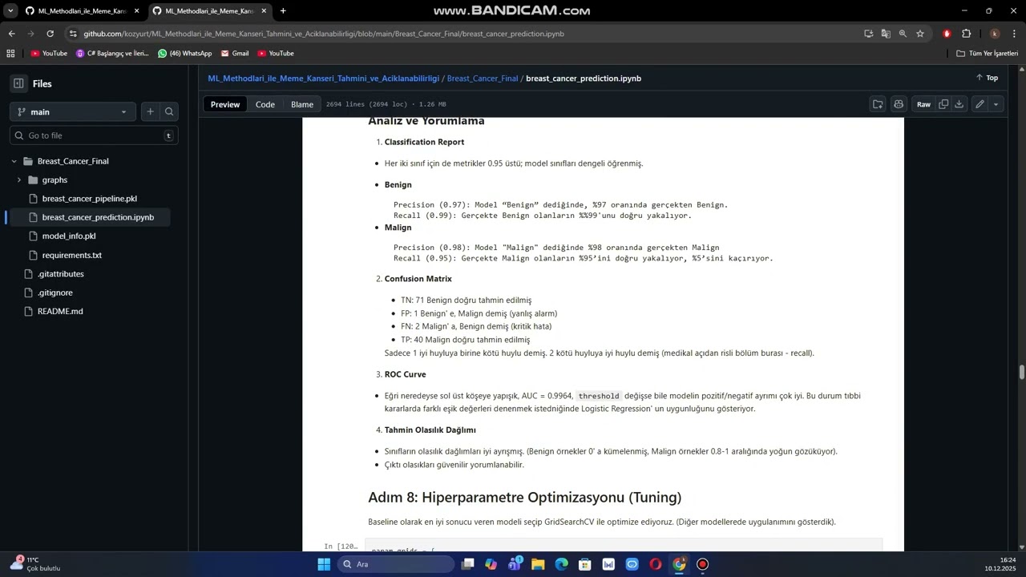The image size is (1026, 577).
Task: Open the install app icon in address bar
Action: (x=869, y=34)
